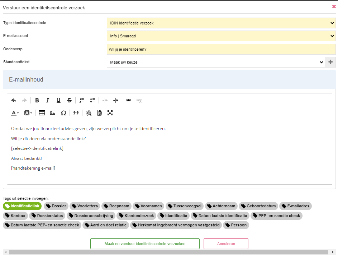Insert the Tussenvoegsel tag
Viewport: 338px width, 258px height.
tap(185, 206)
